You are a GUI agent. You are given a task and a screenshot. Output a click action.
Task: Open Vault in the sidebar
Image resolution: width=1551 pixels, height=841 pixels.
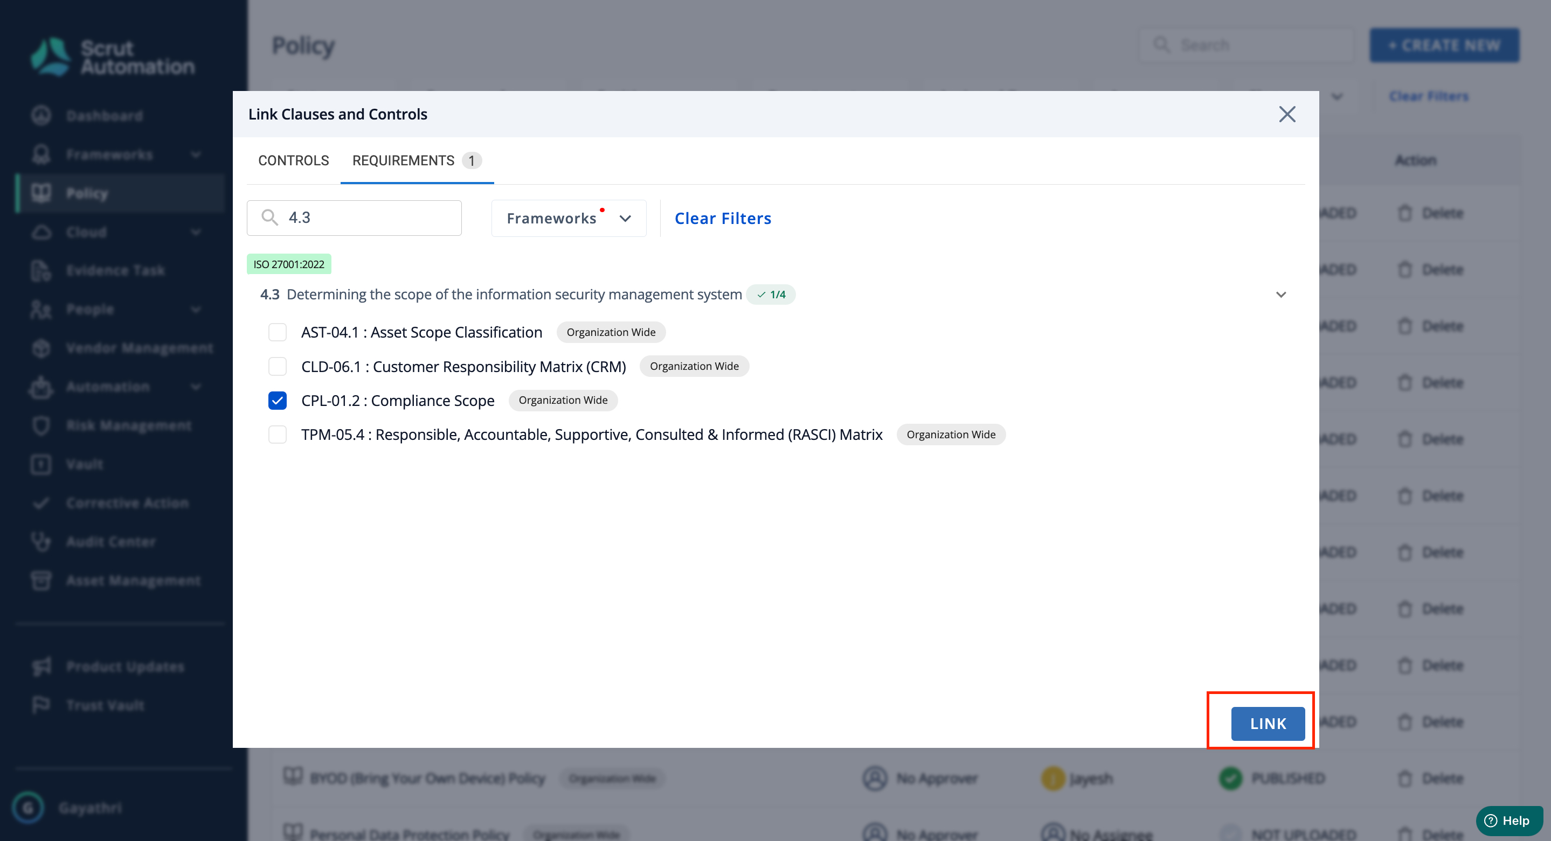click(x=84, y=465)
